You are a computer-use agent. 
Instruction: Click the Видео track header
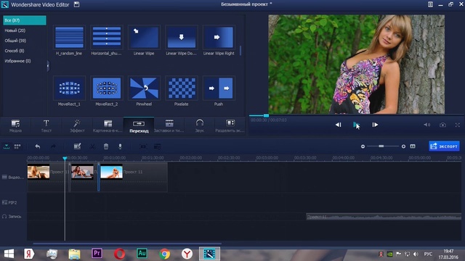[13, 177]
